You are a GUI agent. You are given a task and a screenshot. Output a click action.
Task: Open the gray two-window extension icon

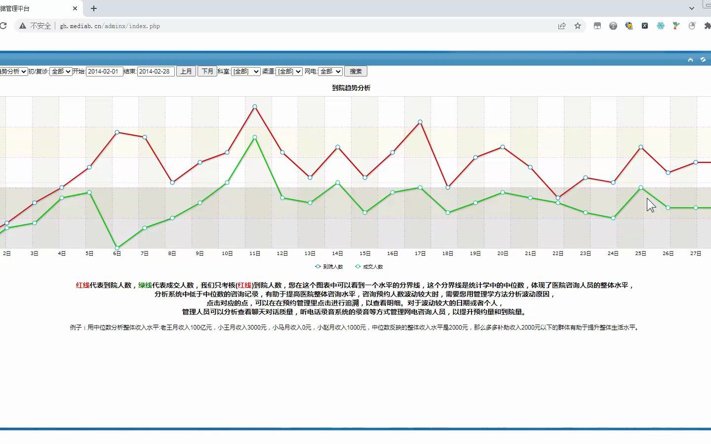coord(597,26)
